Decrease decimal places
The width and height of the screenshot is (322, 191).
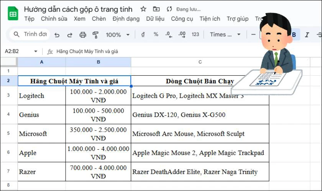[x=169, y=35]
